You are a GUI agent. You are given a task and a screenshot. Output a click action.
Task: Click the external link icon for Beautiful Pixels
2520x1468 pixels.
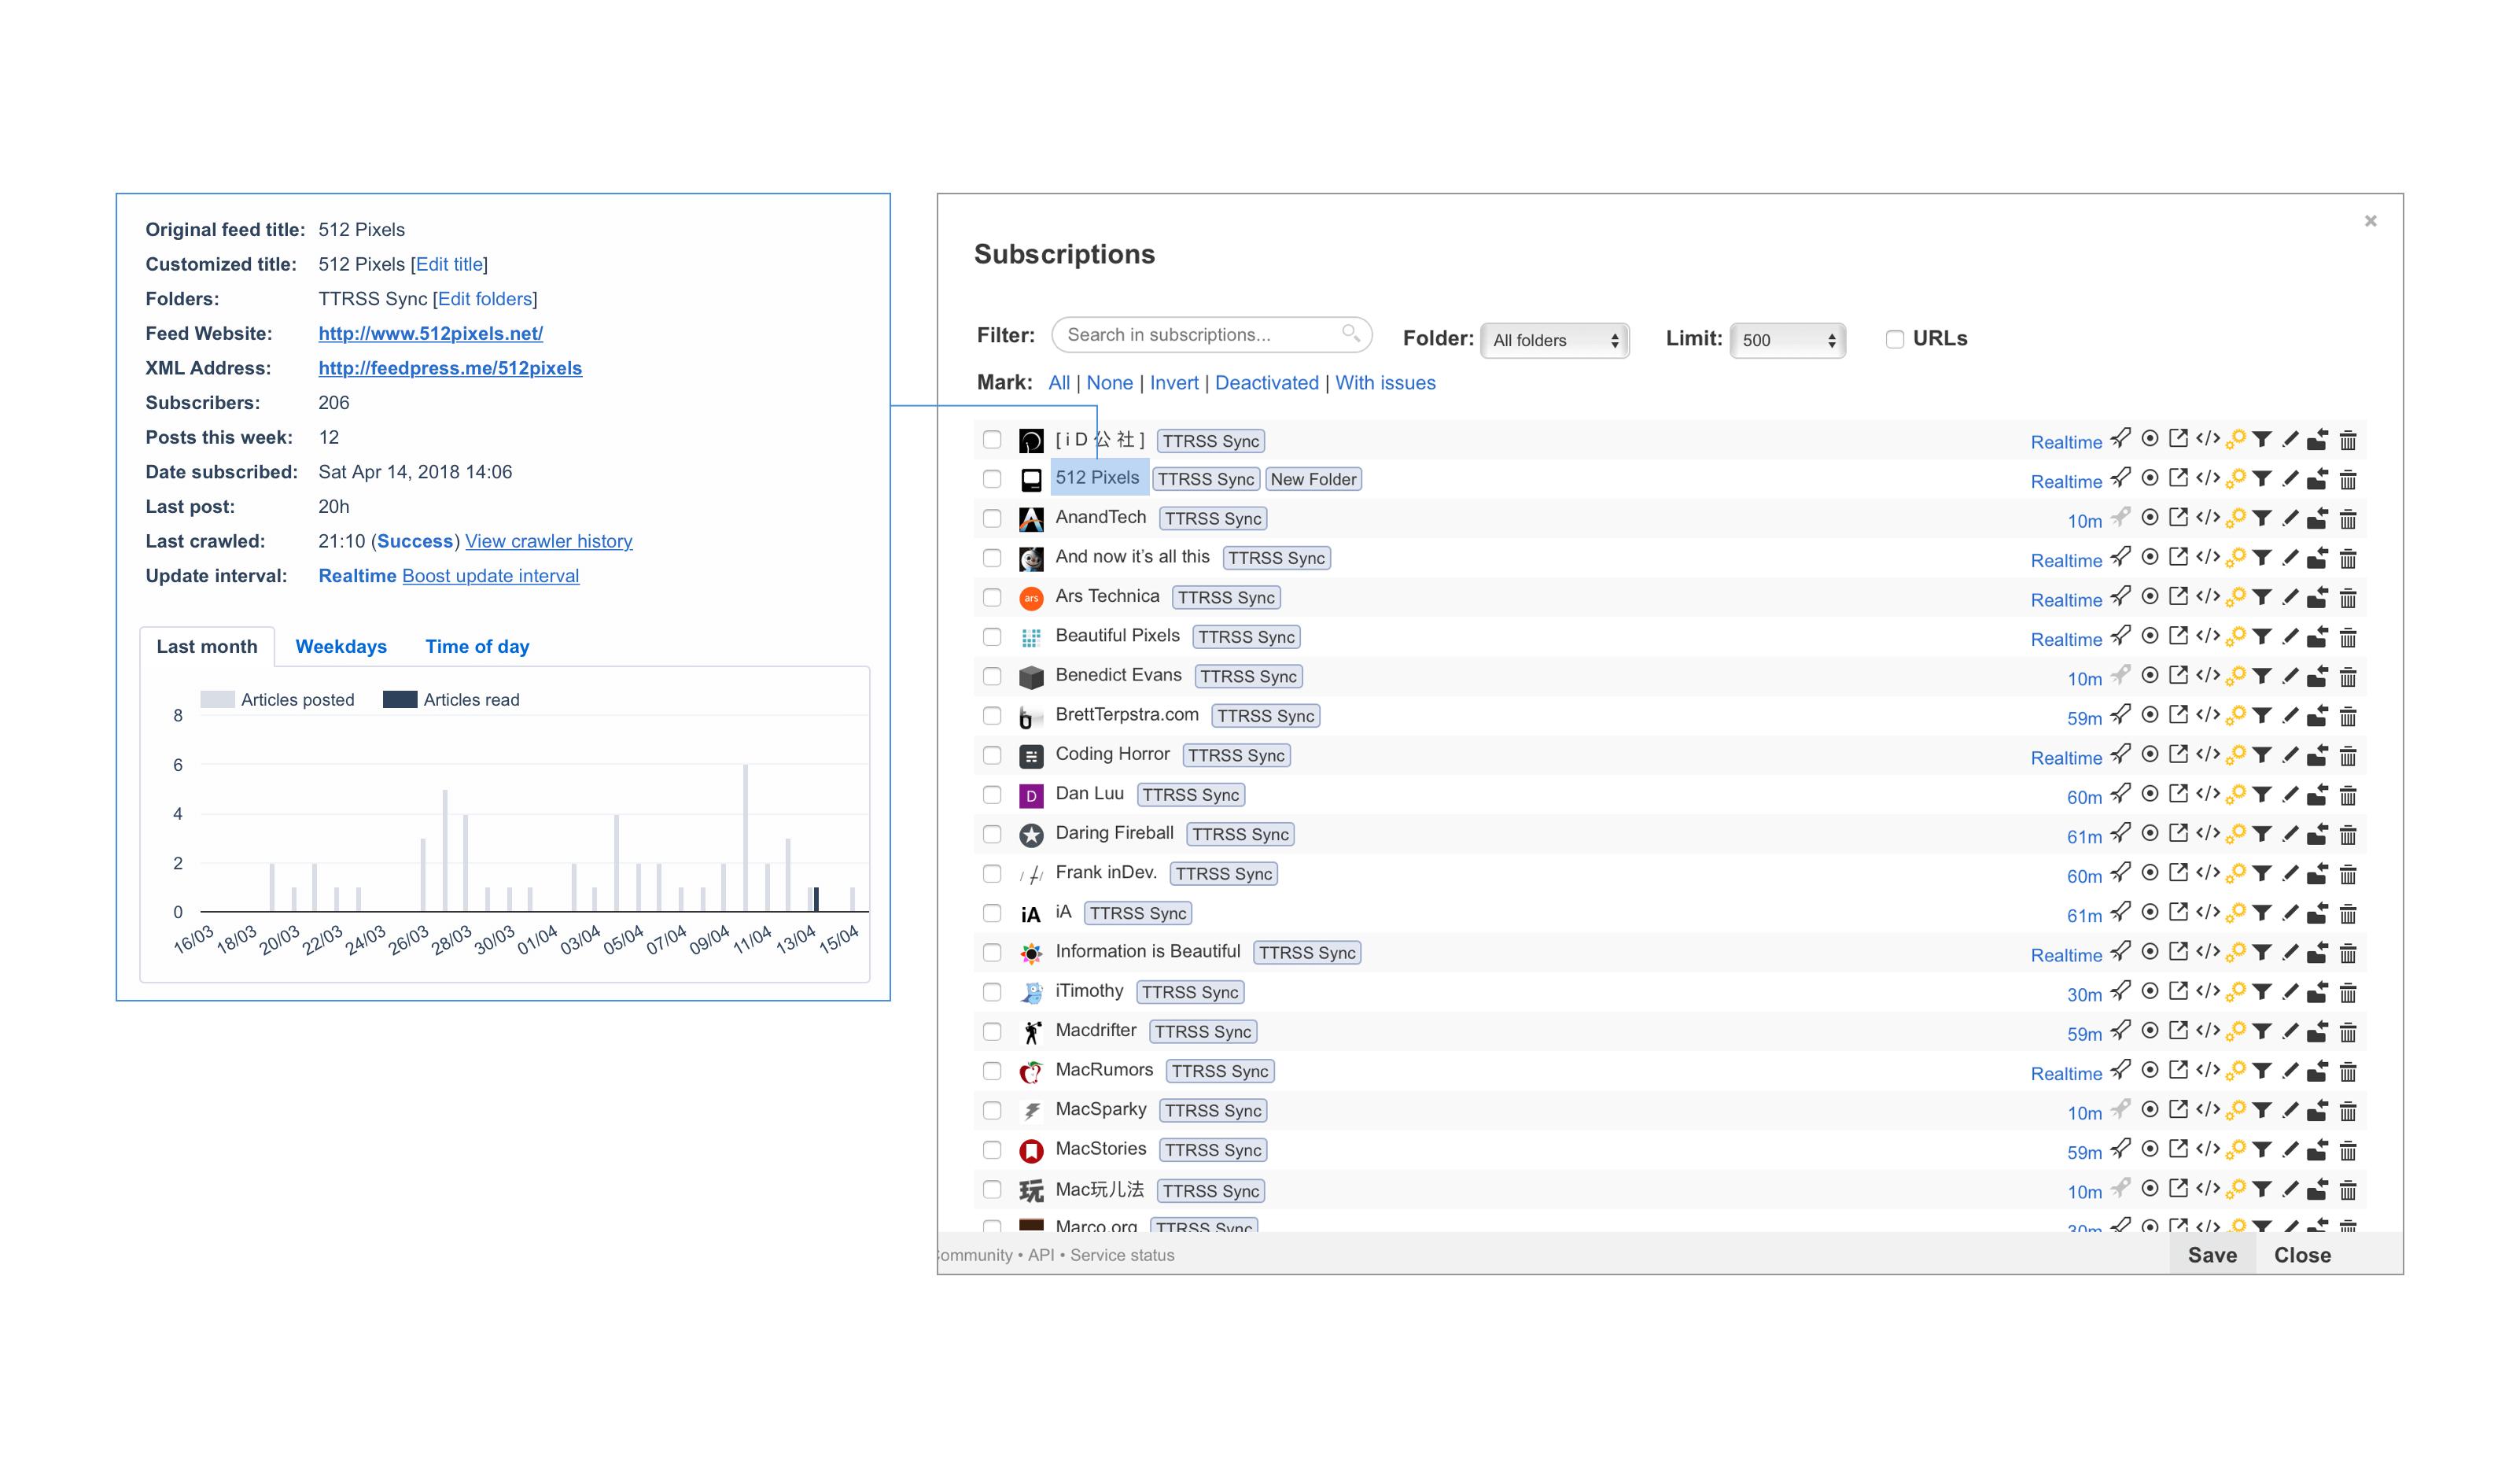pos(2178,636)
